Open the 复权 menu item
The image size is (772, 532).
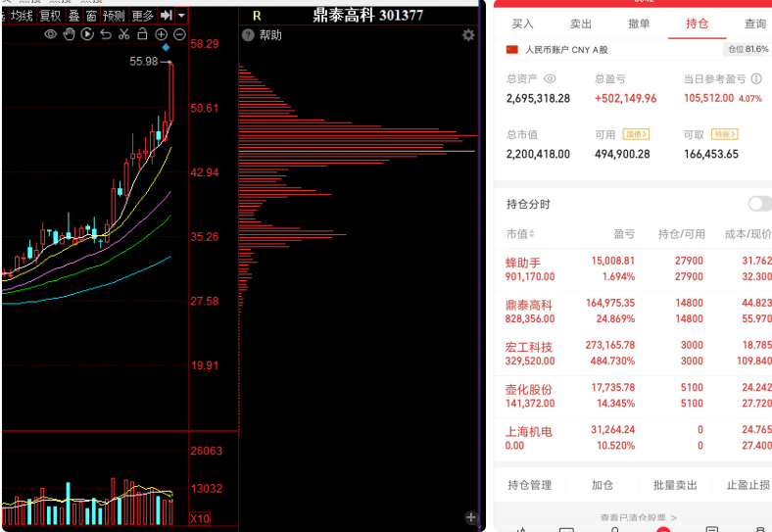click(50, 16)
